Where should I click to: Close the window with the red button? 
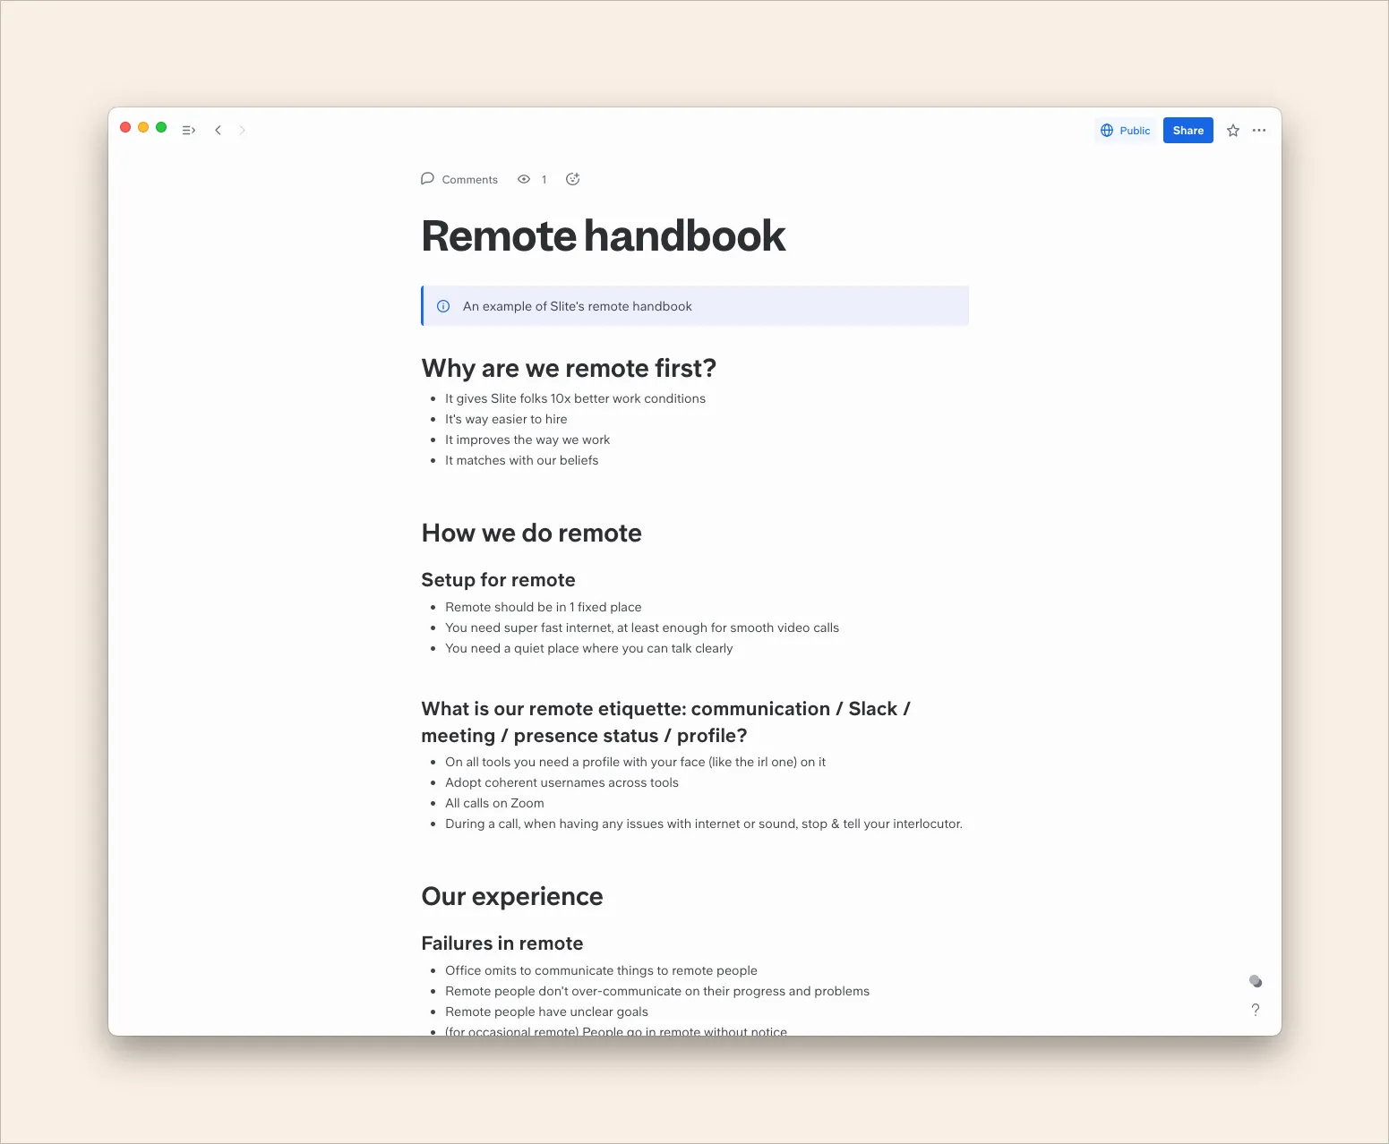(125, 127)
